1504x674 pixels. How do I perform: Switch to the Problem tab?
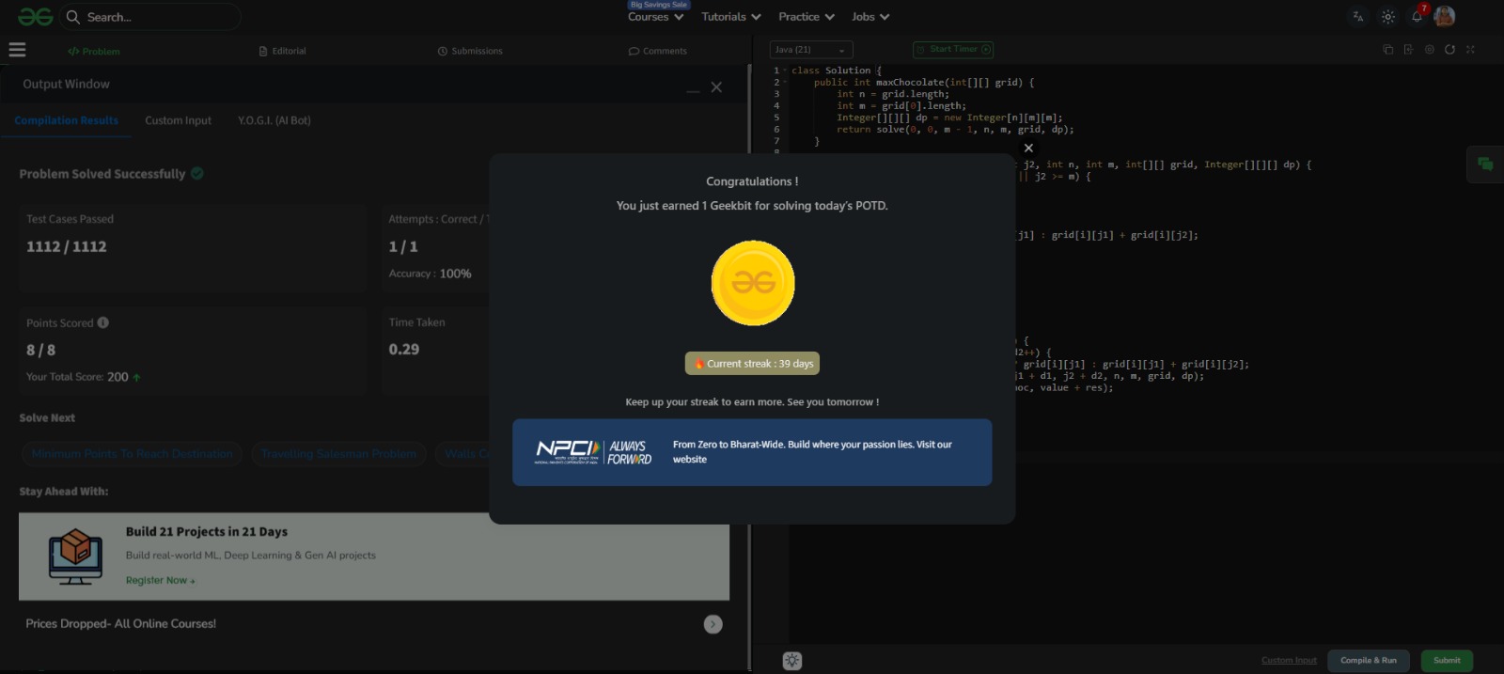[x=94, y=52]
